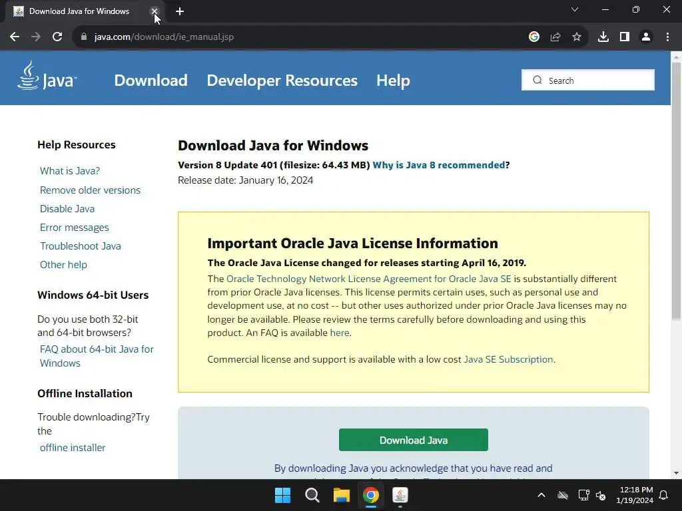Open the Help menu item
The height and width of the screenshot is (511, 682).
click(393, 81)
